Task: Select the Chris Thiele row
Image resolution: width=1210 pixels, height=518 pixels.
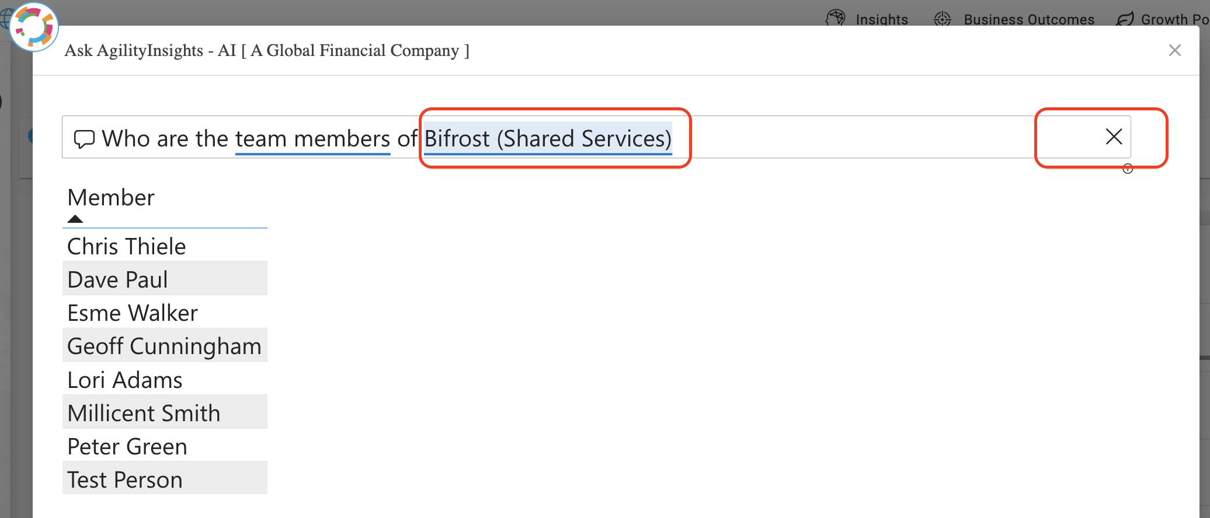Action: pos(165,246)
